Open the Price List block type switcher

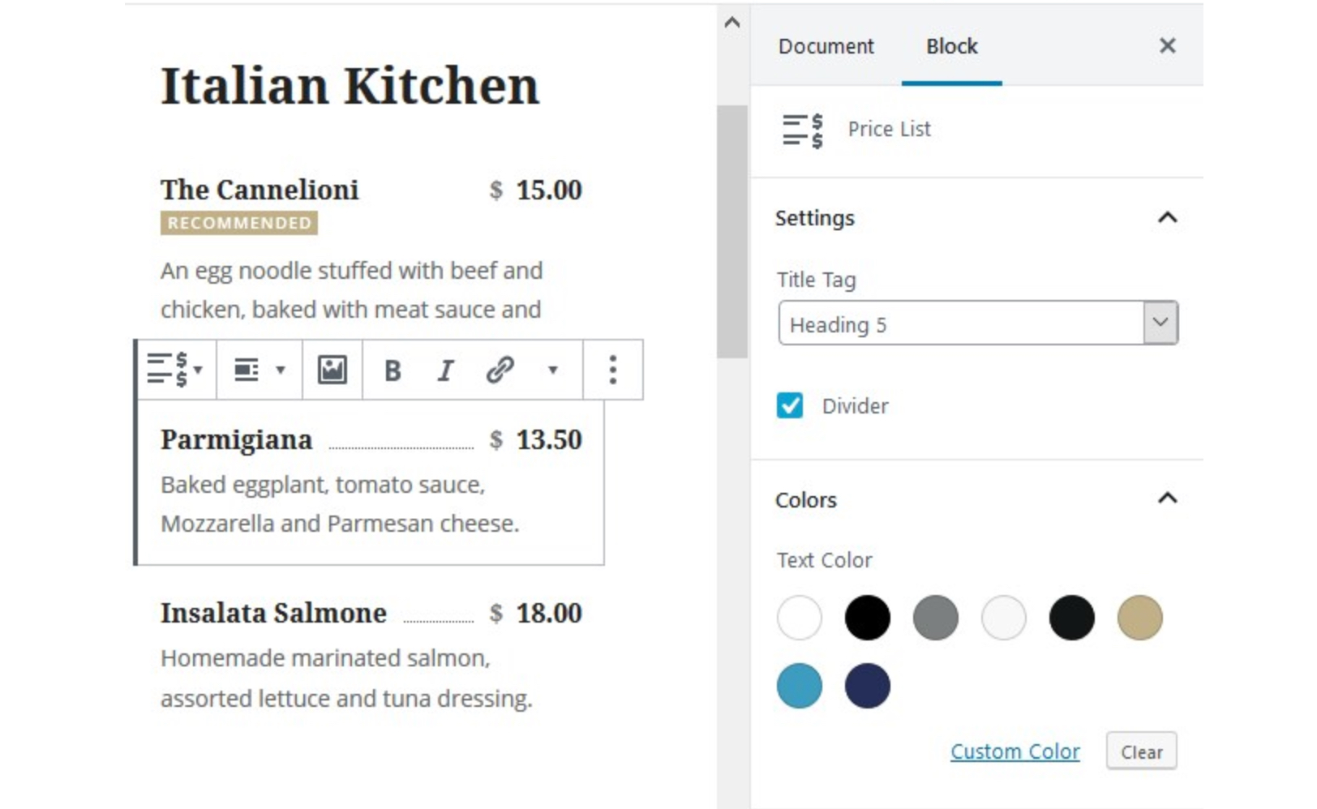click(x=175, y=370)
